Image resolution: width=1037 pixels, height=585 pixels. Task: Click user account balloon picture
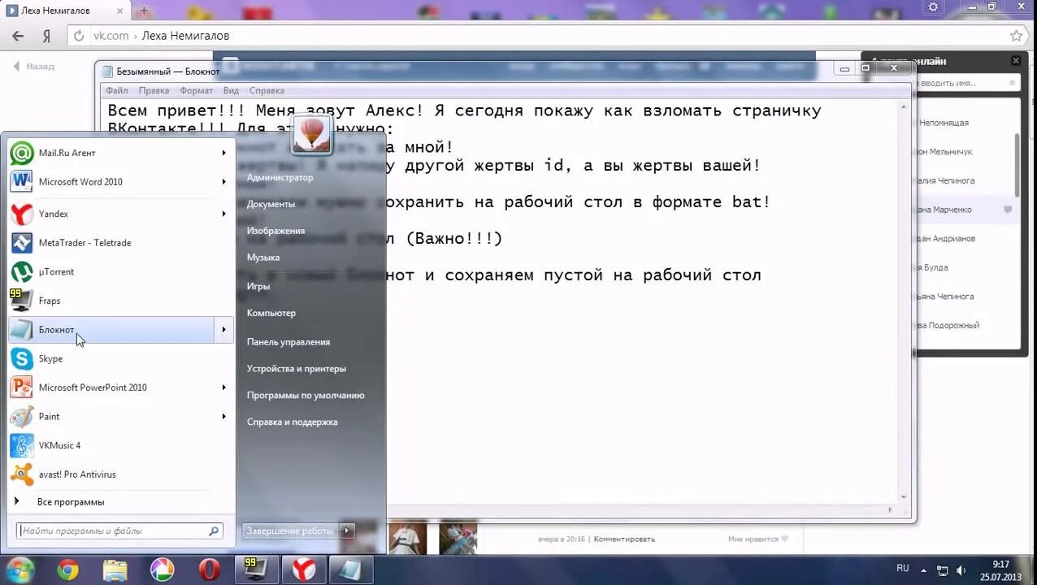point(311,134)
